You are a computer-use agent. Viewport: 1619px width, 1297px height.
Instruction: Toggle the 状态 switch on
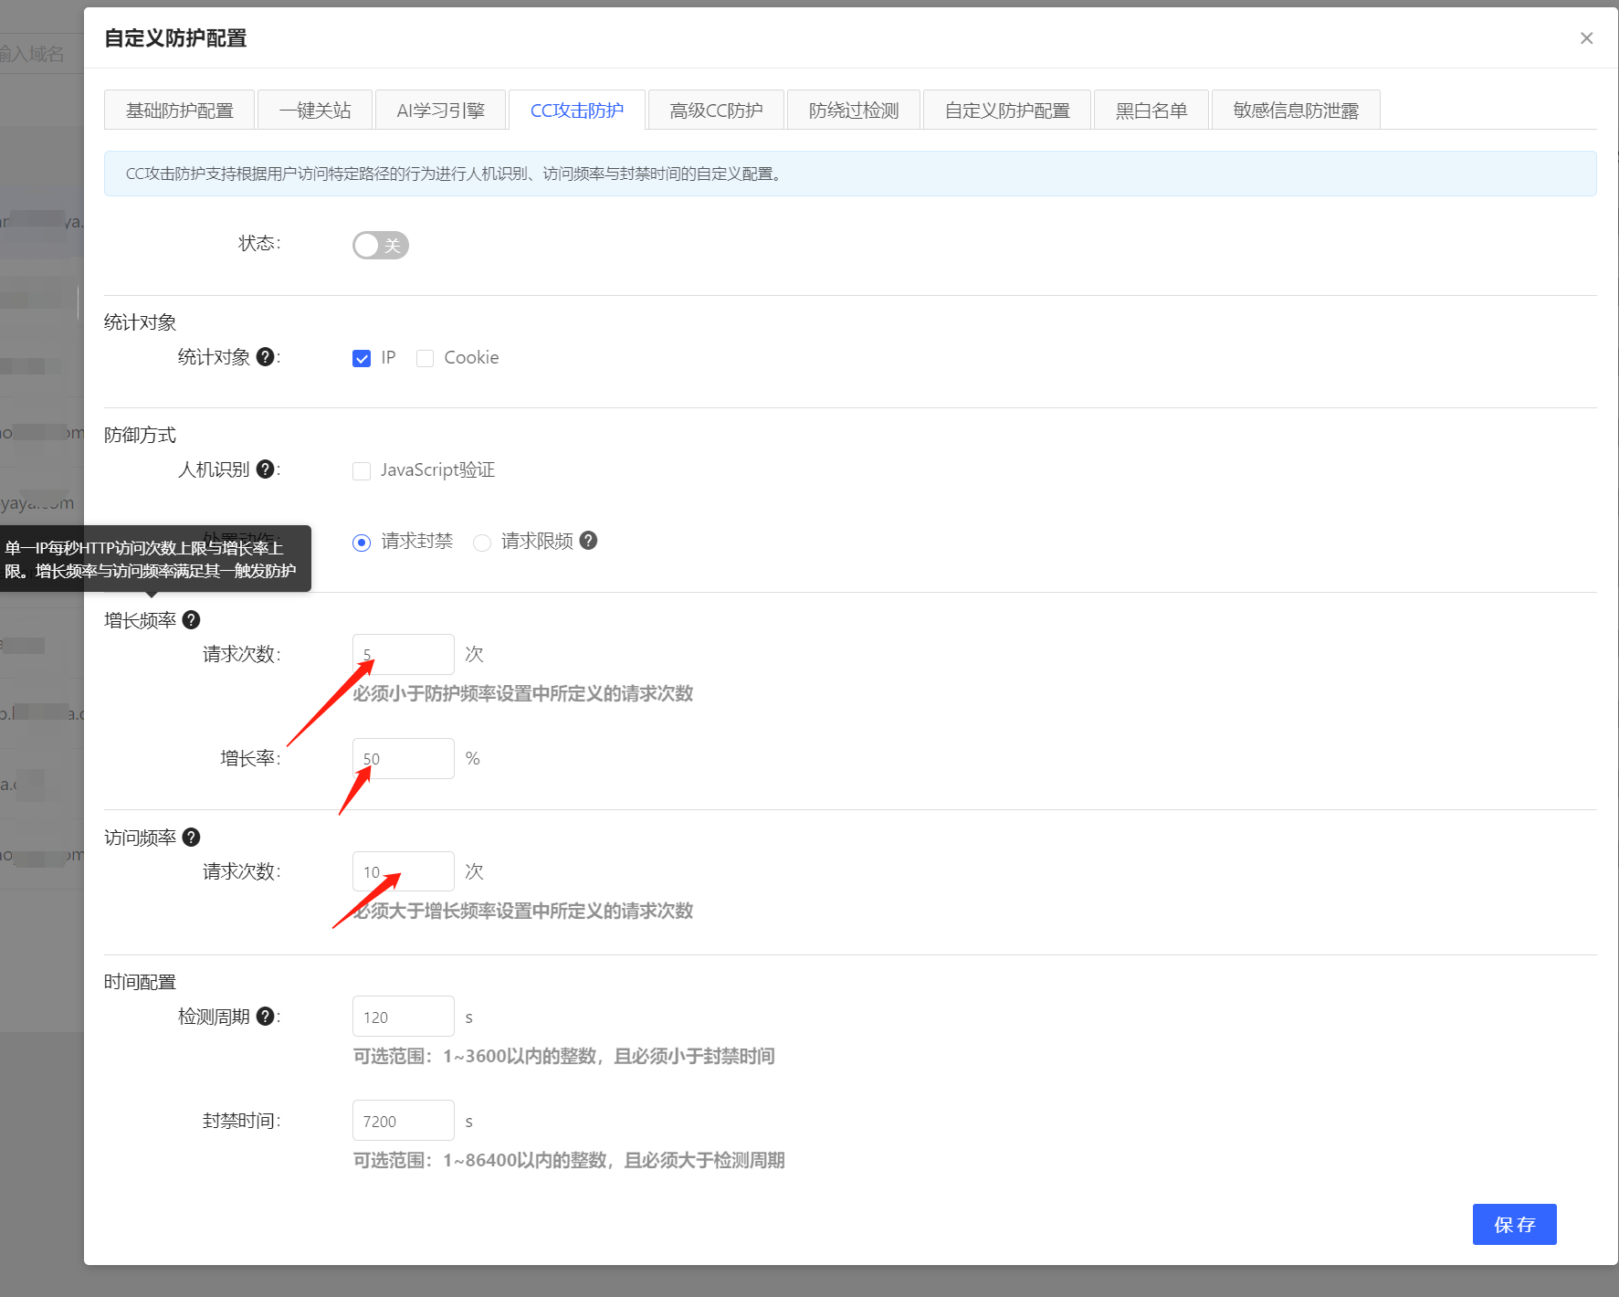(381, 245)
